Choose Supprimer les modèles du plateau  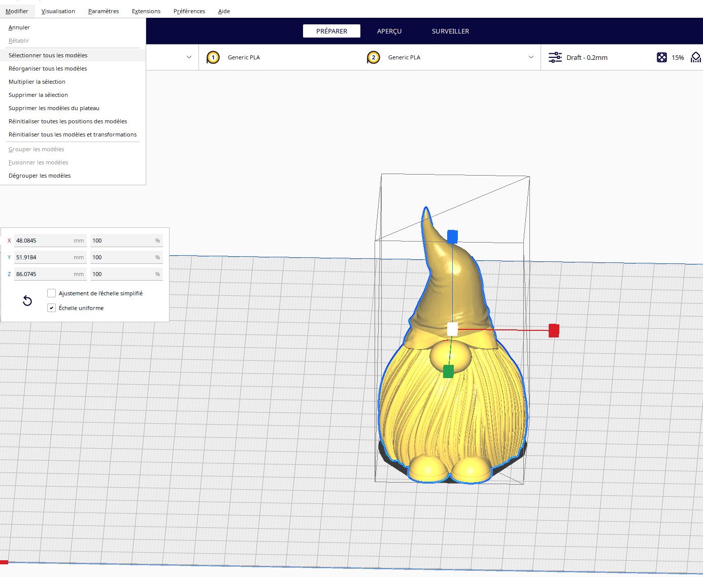point(73,108)
